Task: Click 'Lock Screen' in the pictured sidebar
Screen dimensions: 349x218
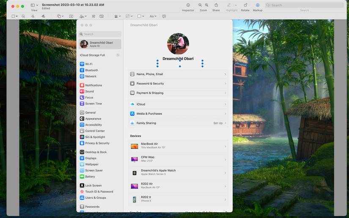Action: coord(93,185)
